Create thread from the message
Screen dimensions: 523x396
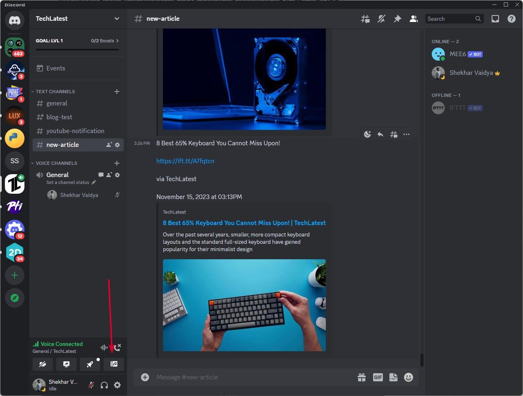click(393, 134)
